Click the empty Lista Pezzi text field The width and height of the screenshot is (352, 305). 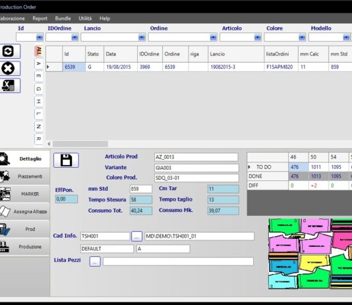tap(178, 261)
